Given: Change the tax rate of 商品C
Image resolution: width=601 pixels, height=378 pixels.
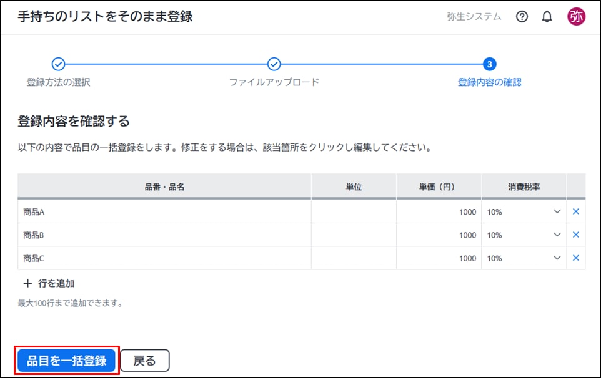Looking at the screenshot, I should click(524, 258).
